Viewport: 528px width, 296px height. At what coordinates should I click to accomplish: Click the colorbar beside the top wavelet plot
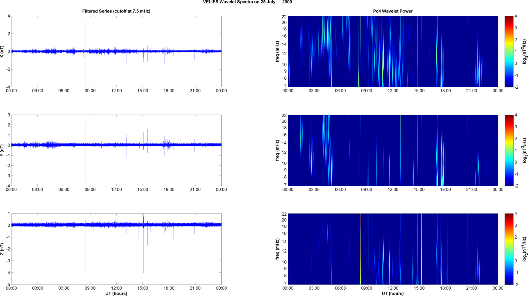point(509,51)
